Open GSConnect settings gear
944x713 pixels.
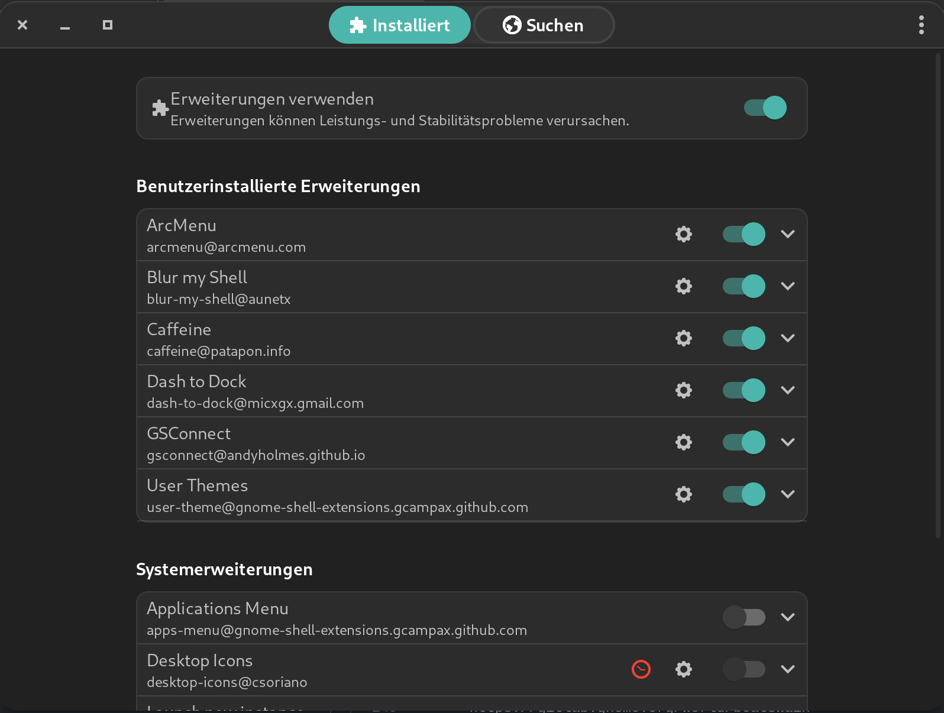[x=684, y=442]
